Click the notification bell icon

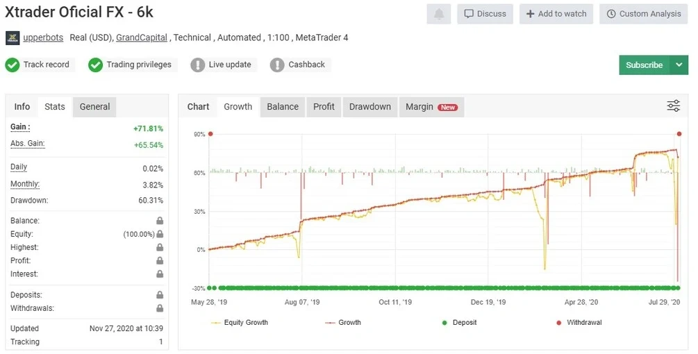439,14
